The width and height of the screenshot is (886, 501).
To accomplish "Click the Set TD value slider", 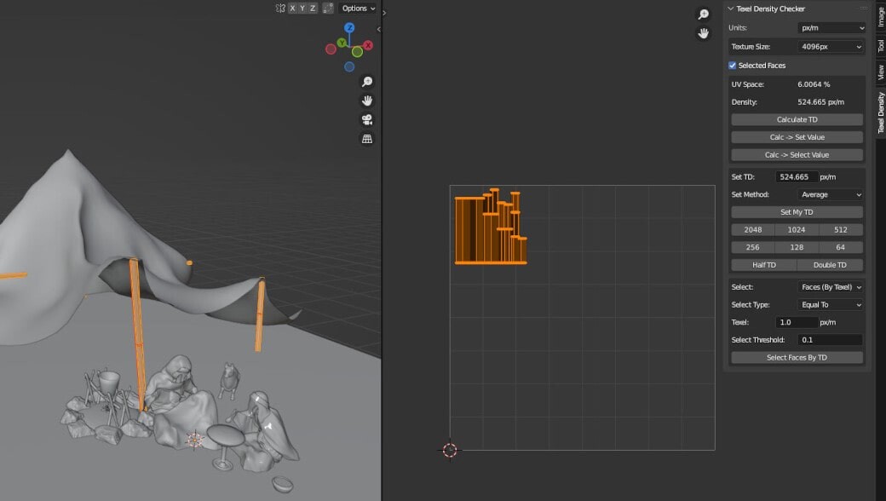I will click(x=796, y=176).
